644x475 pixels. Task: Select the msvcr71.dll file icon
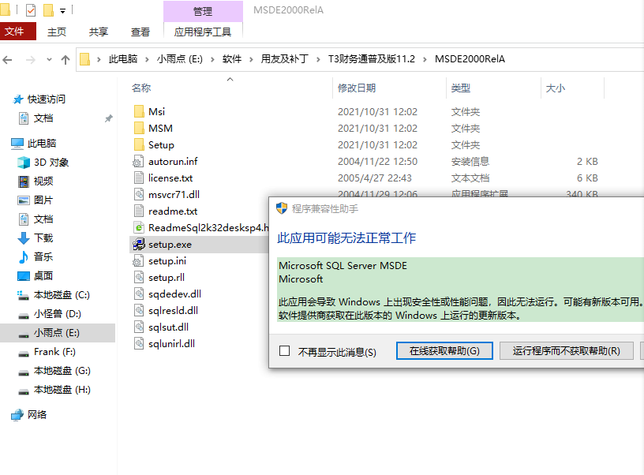click(x=139, y=195)
